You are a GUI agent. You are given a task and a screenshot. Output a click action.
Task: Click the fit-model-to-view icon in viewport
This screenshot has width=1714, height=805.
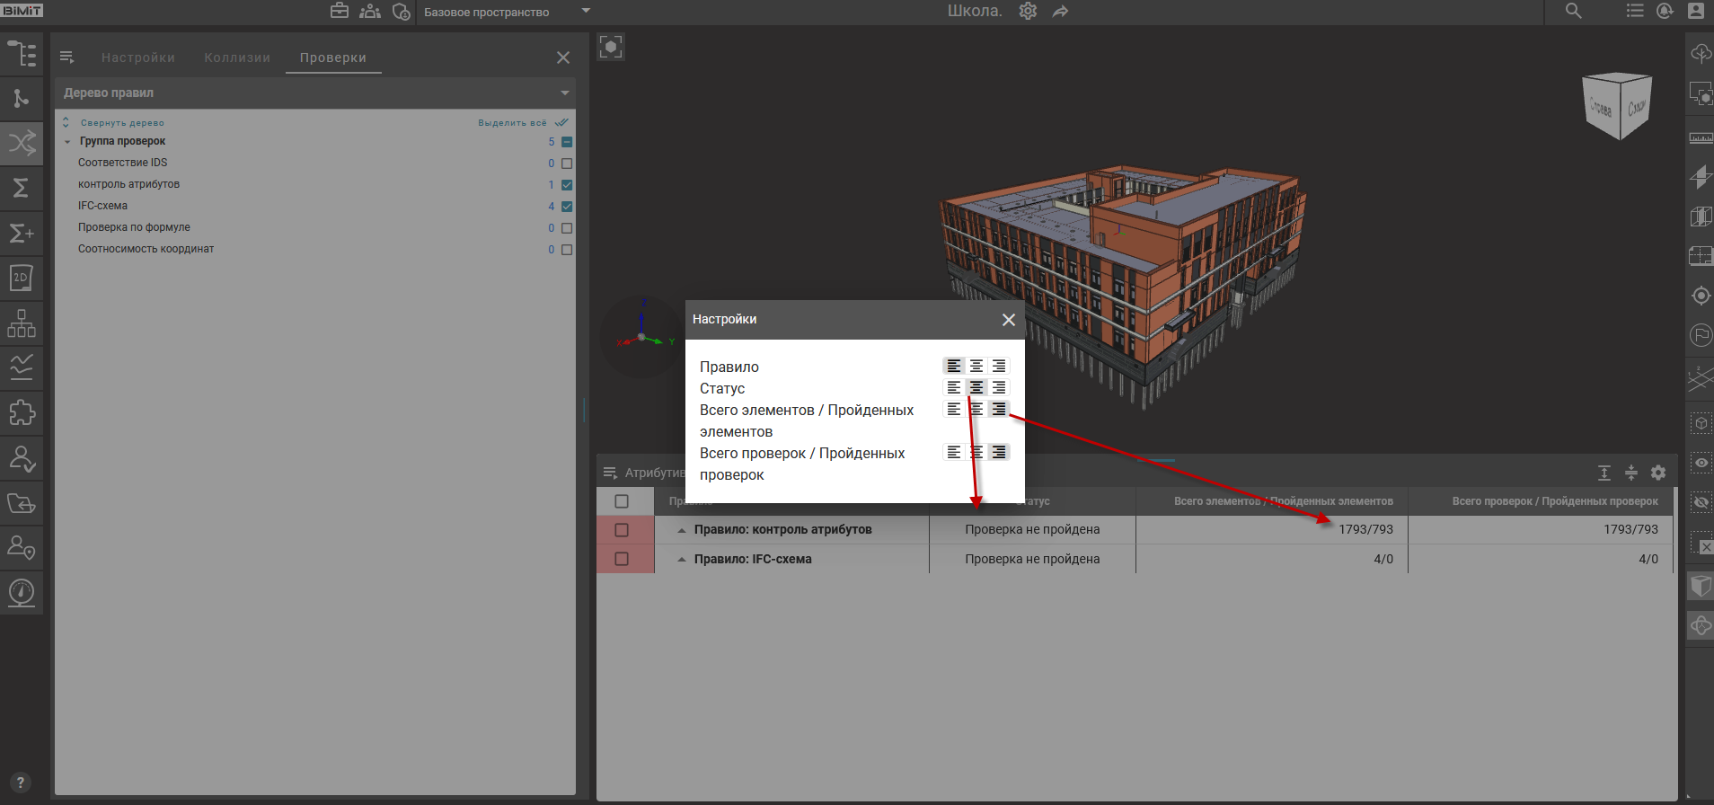[x=611, y=47]
